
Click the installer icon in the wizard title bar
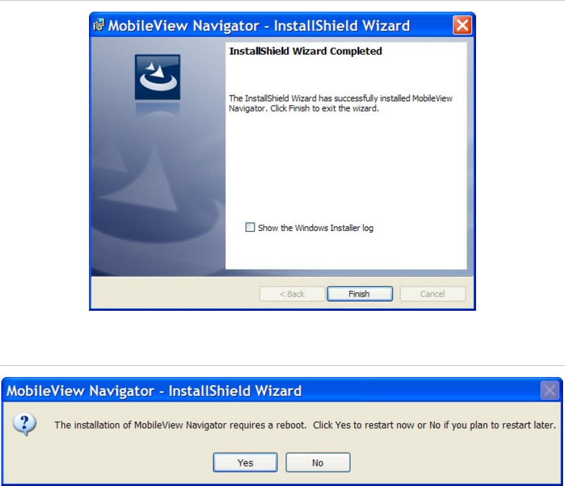coord(98,25)
